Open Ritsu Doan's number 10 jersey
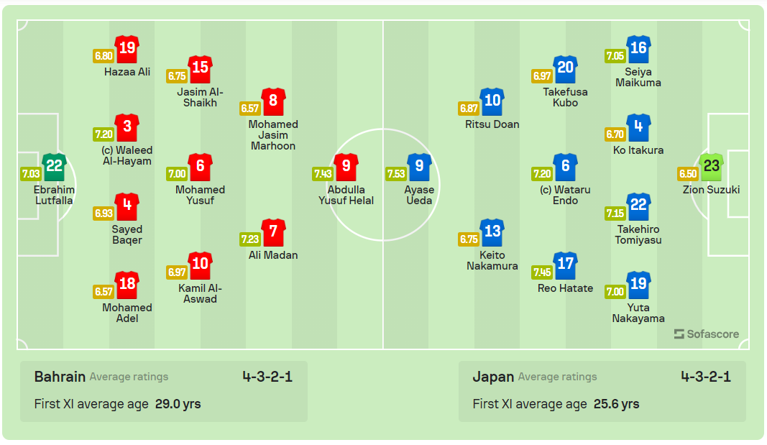Screen dimensions: 767x445 click(492, 101)
